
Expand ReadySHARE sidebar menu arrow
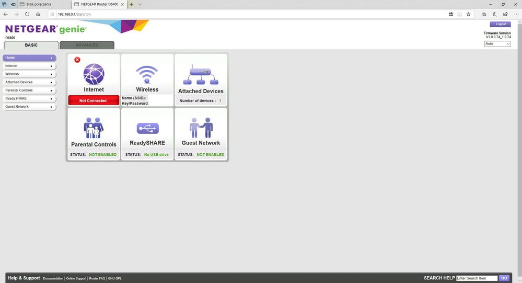(x=51, y=98)
